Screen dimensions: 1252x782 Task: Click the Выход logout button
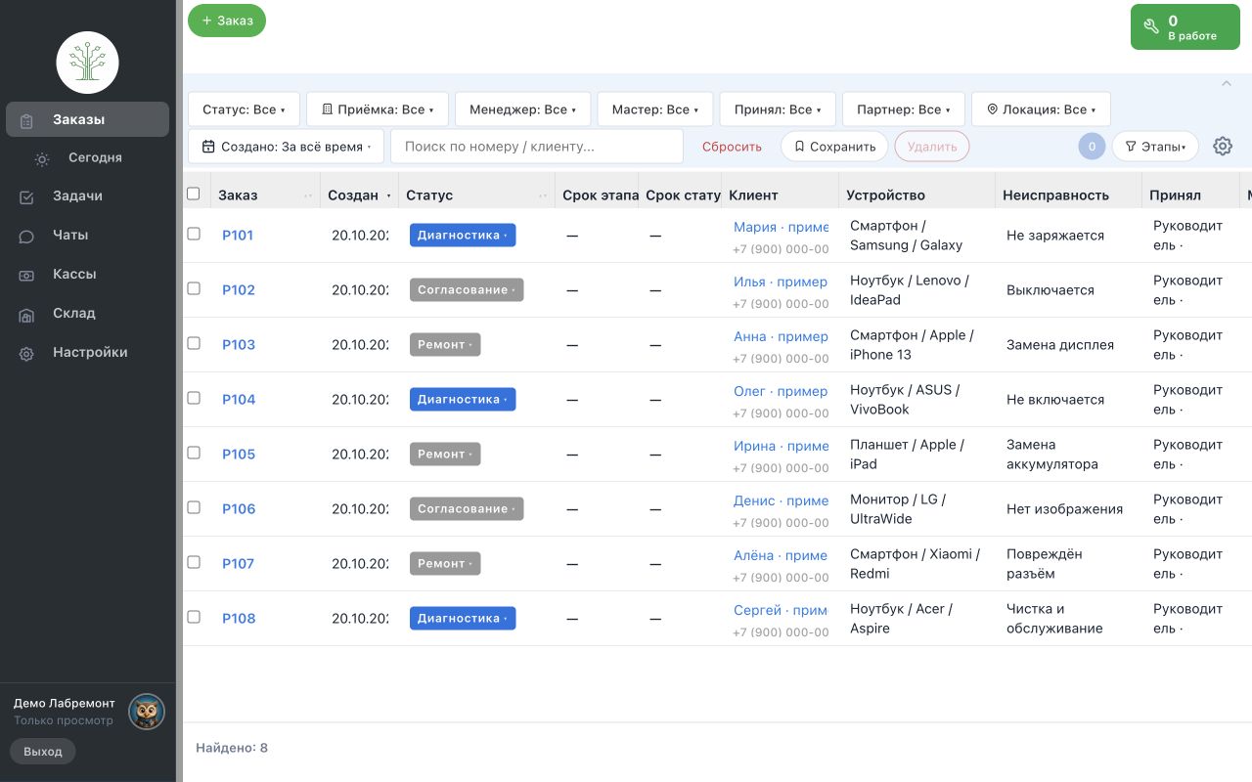(43, 752)
